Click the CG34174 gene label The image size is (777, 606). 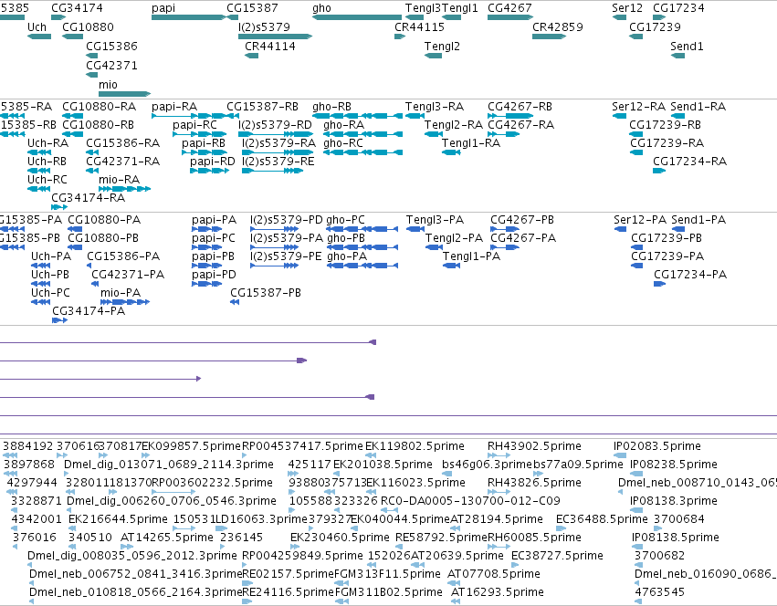77,8
